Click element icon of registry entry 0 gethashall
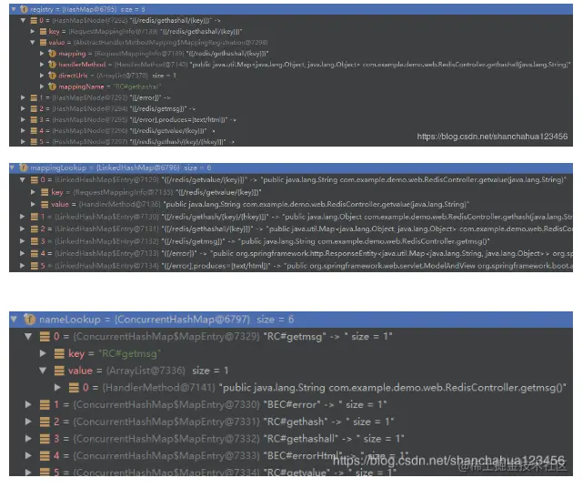583x488 pixels. [x=34, y=20]
